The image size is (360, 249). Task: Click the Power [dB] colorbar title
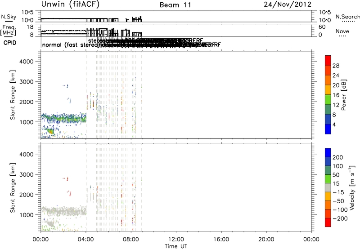343,95
